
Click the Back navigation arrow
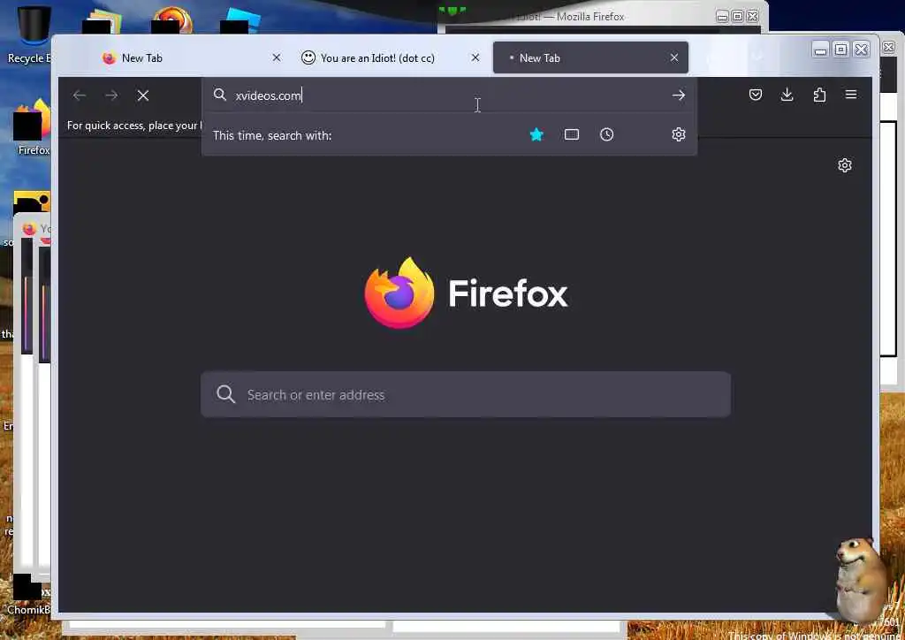[80, 95]
